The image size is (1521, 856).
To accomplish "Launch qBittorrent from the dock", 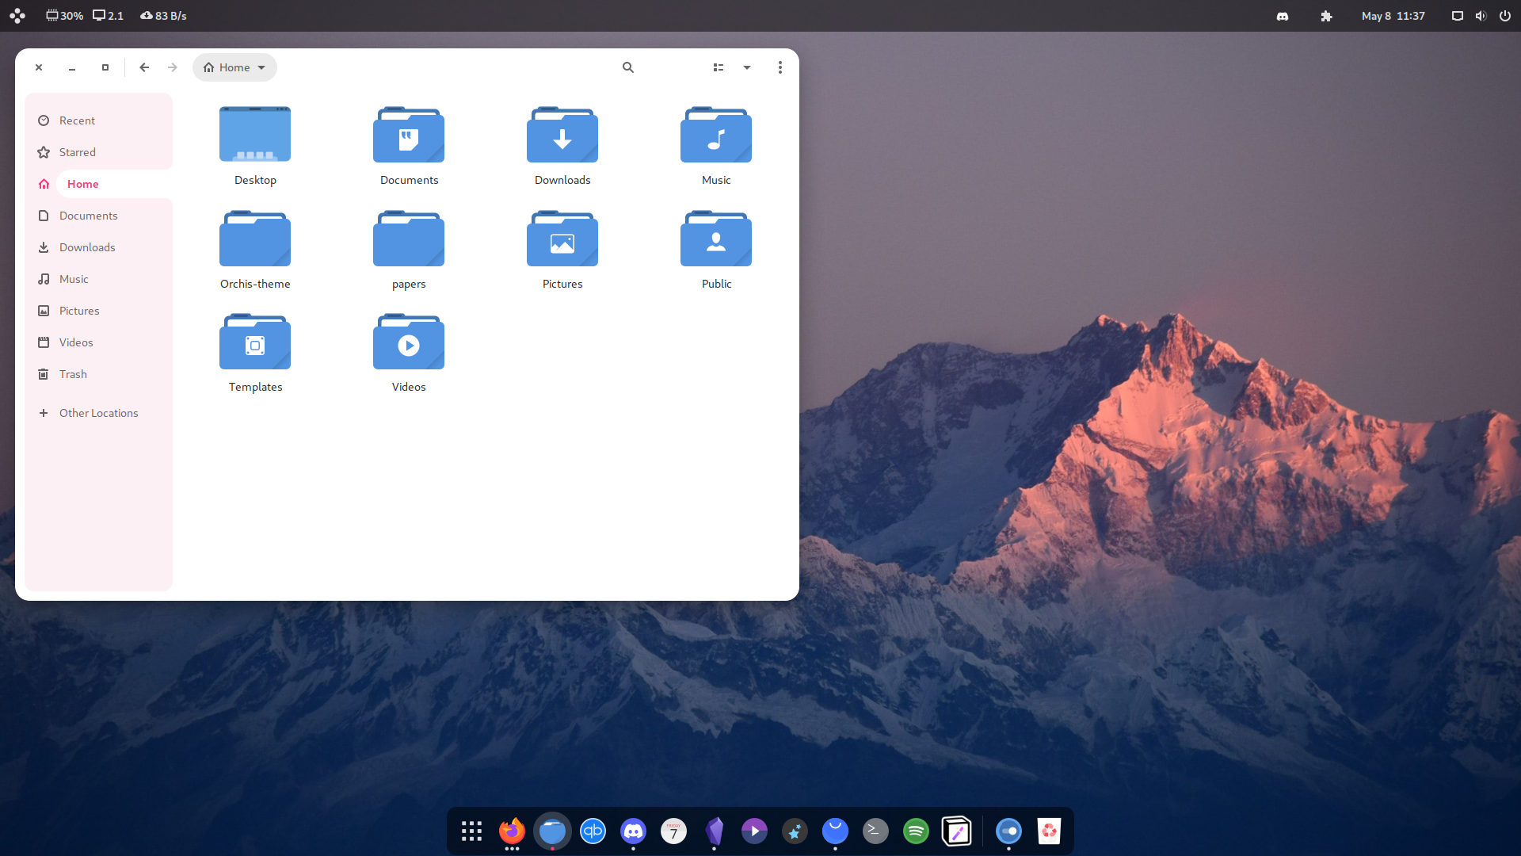I will point(593,831).
